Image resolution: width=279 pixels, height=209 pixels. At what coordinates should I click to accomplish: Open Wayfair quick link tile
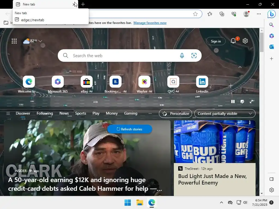click(x=144, y=82)
